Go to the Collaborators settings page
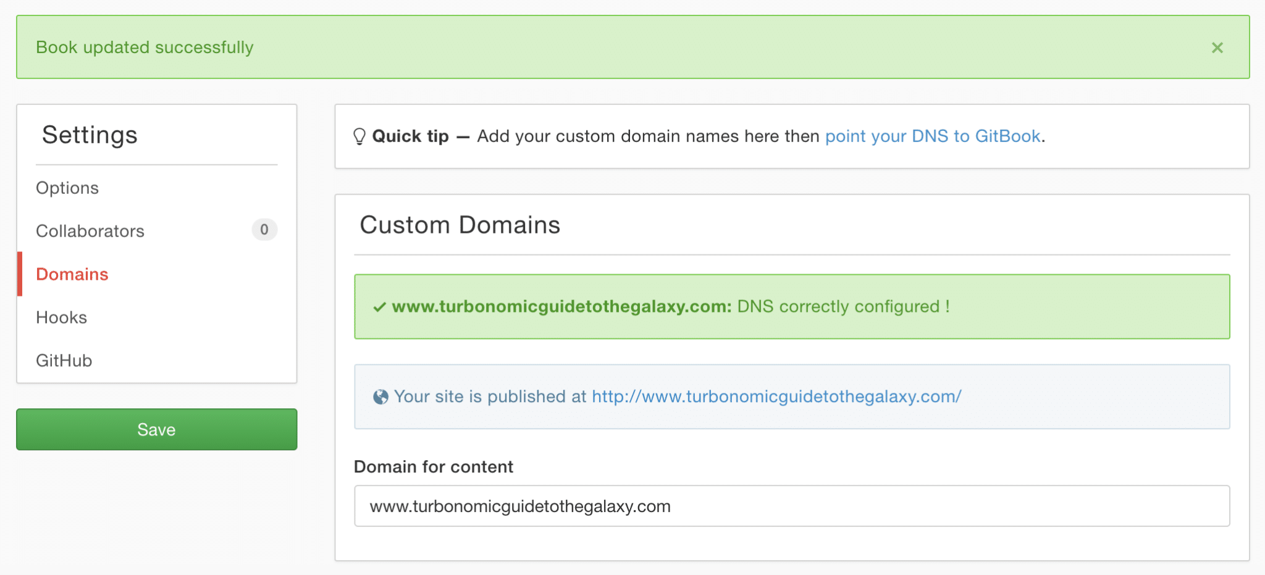1265x575 pixels. [x=90, y=231]
